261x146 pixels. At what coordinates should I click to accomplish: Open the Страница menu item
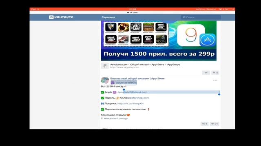(x=108, y=17)
